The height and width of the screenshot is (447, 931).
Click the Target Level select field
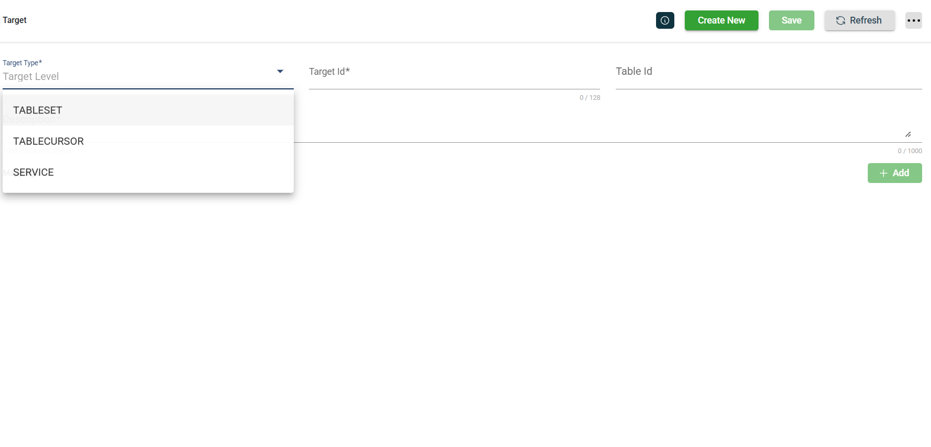point(136,76)
